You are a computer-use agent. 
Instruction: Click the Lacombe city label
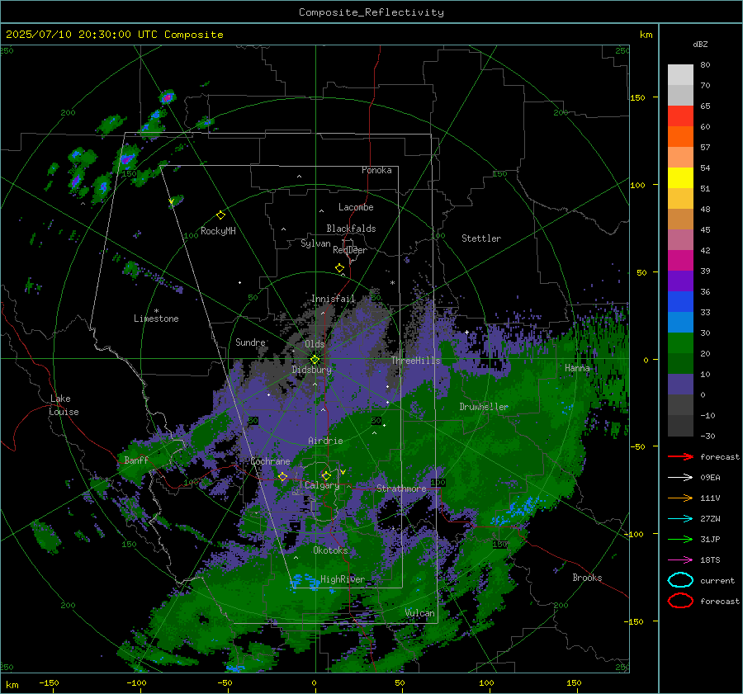(x=356, y=207)
